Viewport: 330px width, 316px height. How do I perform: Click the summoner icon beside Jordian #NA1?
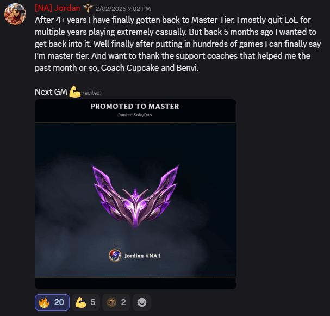115,256
